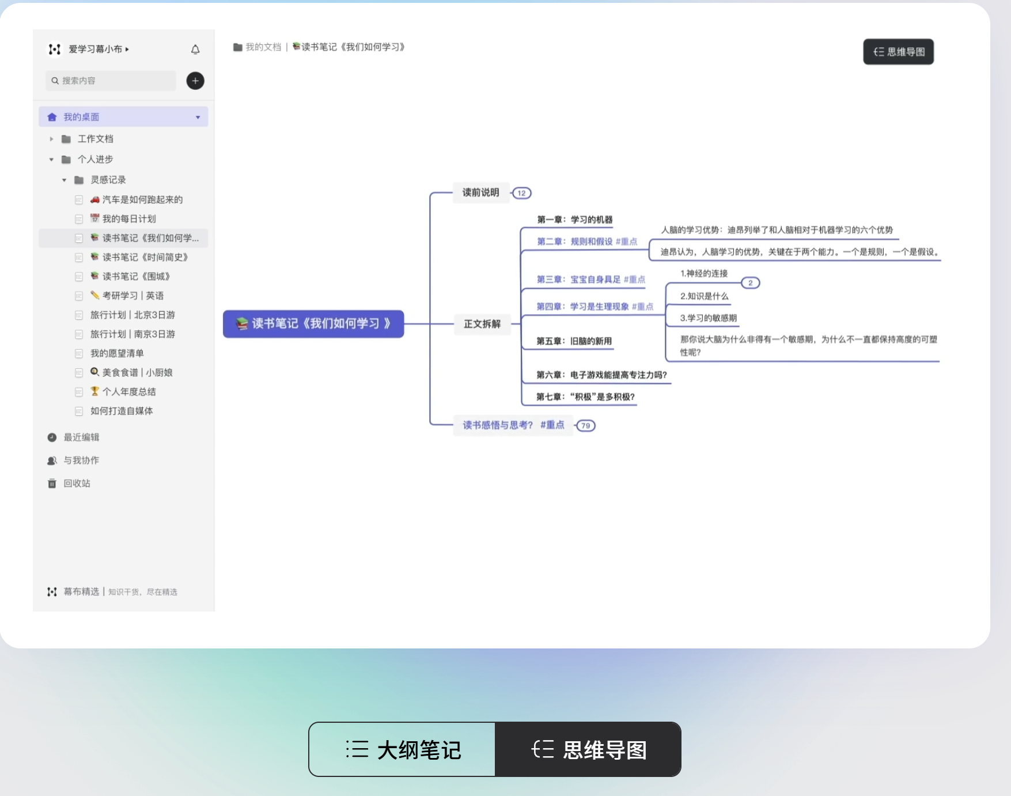This screenshot has height=796, width=1011.
Task: Click node text 那你说大脑为什么非得有一个敏感期
Action: point(809,346)
